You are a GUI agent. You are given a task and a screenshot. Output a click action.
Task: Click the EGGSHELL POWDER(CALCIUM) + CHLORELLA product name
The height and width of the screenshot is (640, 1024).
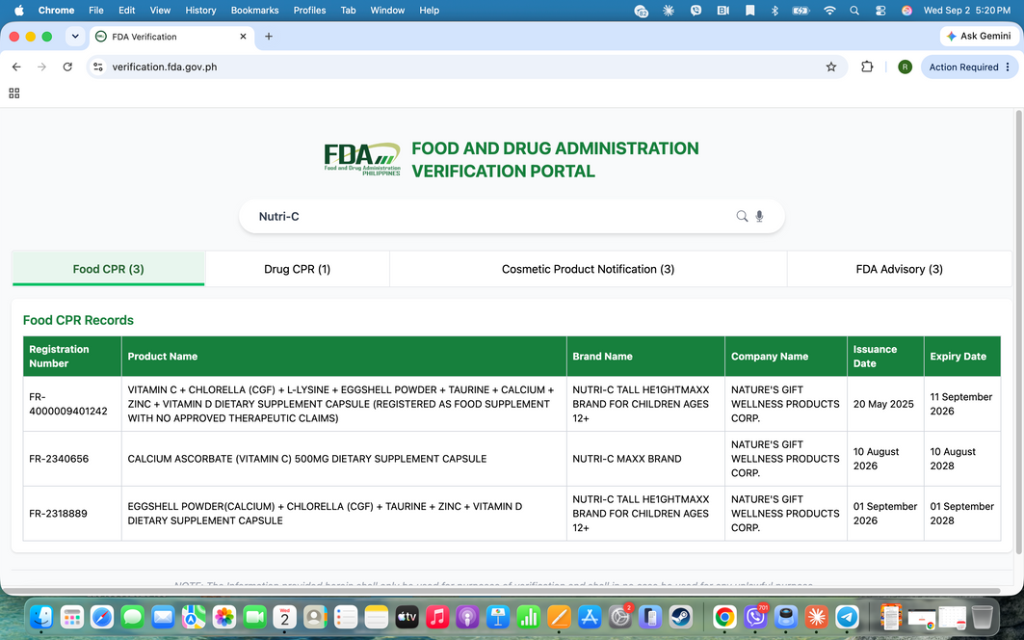pos(325,514)
